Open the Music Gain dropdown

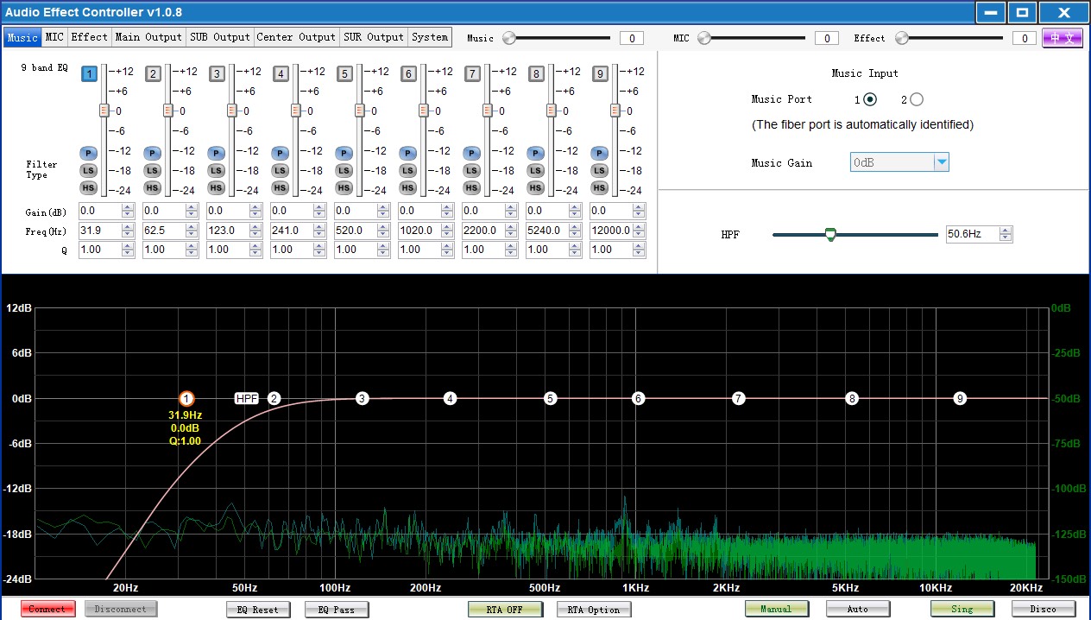click(942, 162)
